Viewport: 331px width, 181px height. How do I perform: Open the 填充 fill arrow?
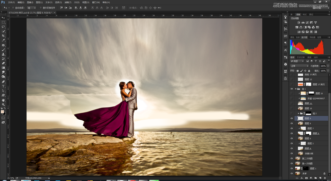coord(328,71)
